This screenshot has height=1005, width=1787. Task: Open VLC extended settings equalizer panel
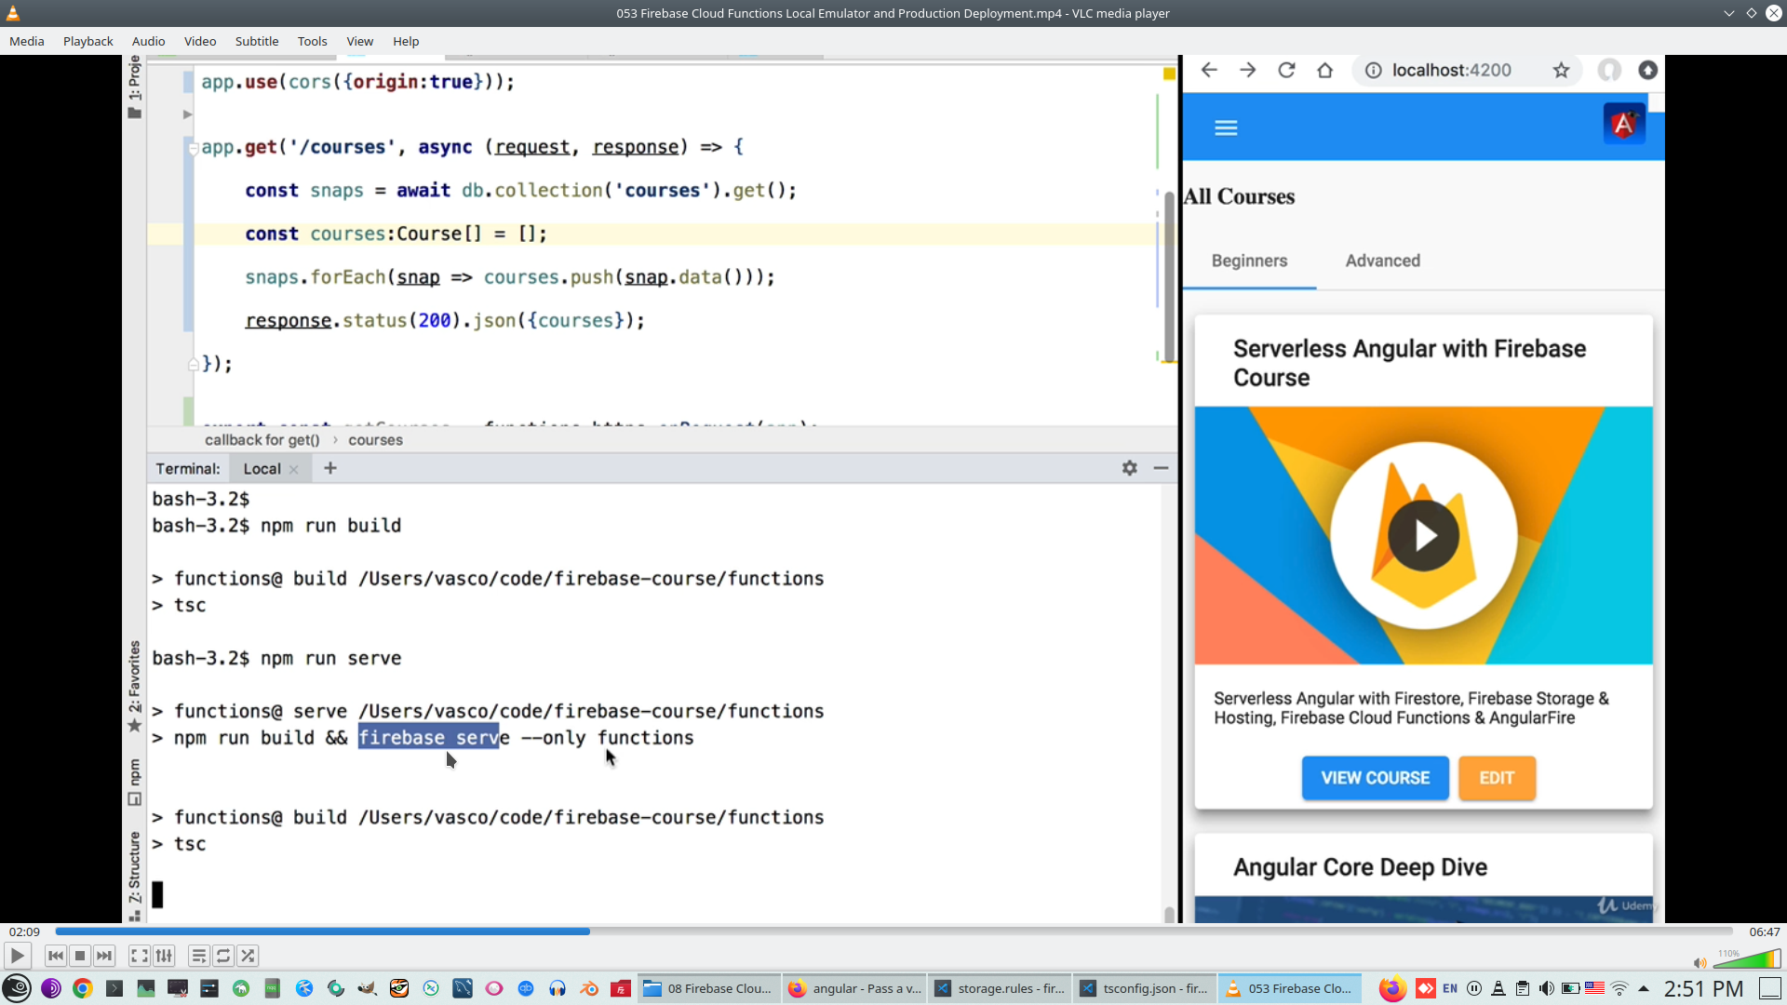(x=164, y=956)
